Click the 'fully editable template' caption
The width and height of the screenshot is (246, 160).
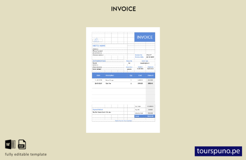pos(26,154)
